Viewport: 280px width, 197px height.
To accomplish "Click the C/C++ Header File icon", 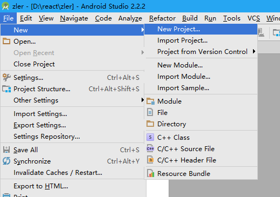I will click(150, 160).
